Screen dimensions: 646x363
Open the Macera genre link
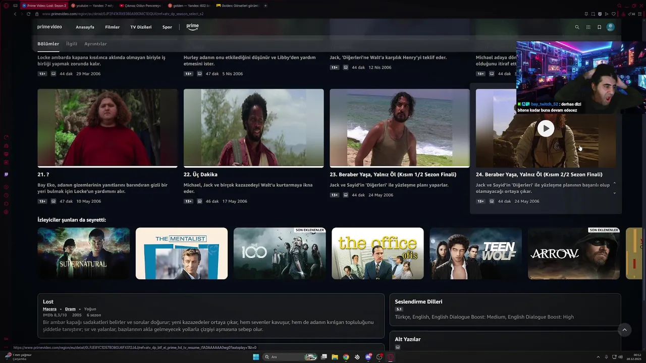pyautogui.click(x=49, y=309)
